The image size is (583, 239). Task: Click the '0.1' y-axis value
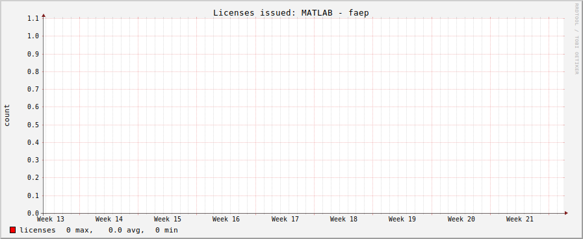33,195
